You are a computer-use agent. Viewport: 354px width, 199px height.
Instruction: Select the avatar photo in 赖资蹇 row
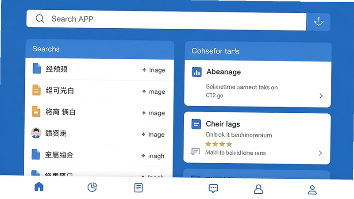(36, 133)
